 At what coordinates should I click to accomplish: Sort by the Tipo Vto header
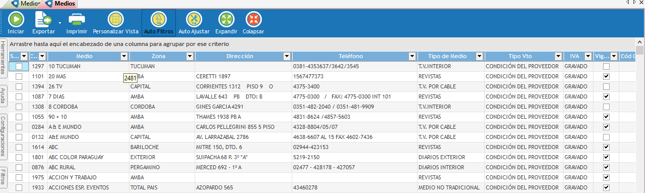[x=520, y=56]
